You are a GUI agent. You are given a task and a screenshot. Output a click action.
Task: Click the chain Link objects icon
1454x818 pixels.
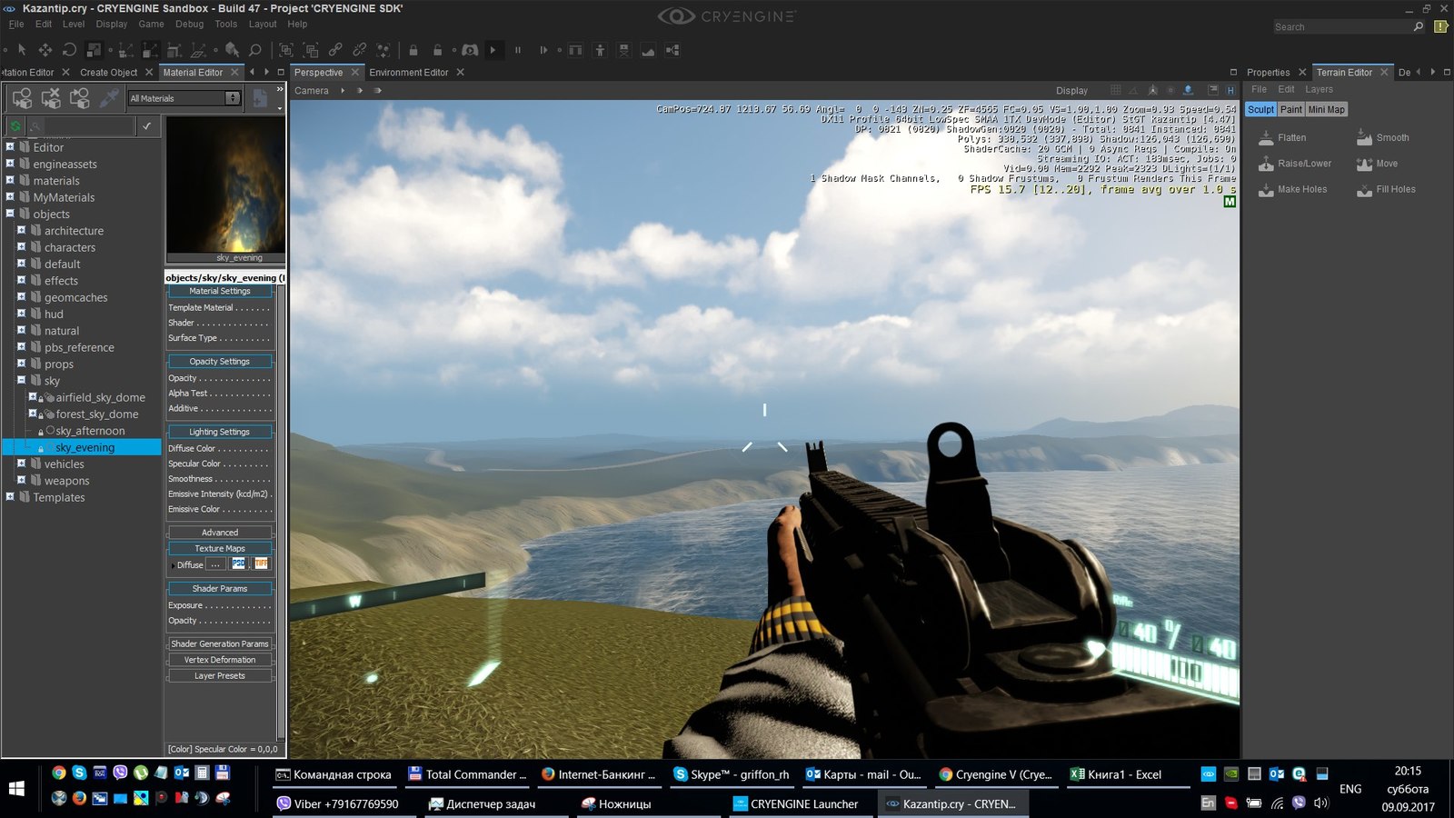[x=335, y=50]
